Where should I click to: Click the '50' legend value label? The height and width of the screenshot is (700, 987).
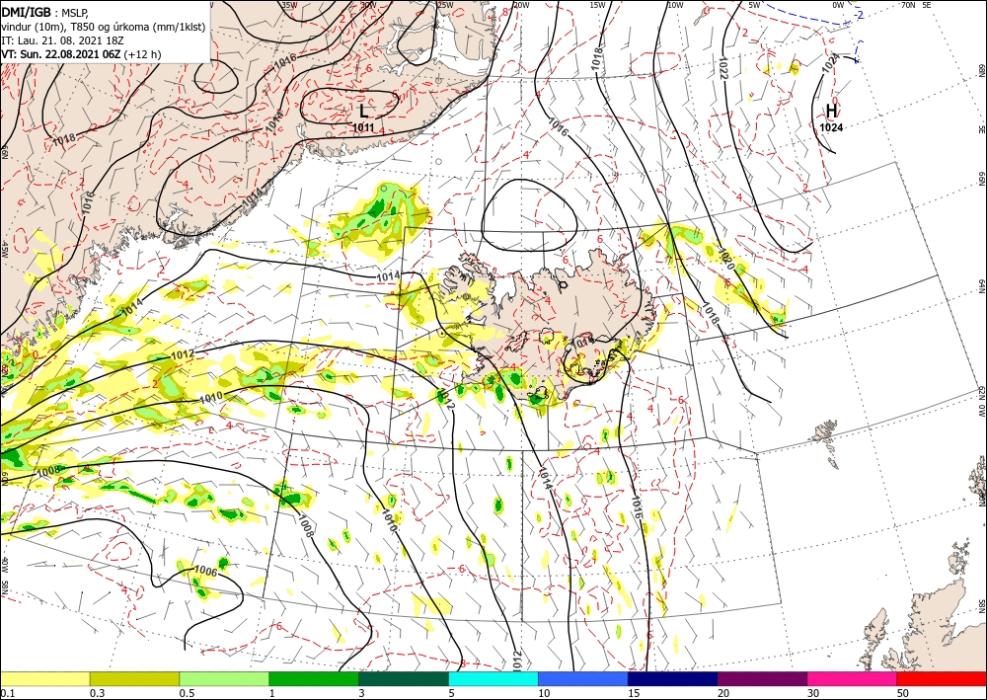pyautogui.click(x=903, y=693)
